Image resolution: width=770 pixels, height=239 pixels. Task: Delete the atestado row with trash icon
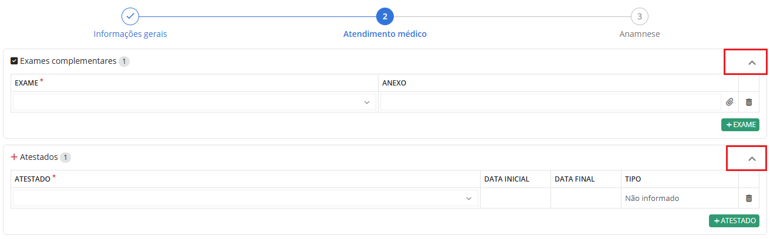(x=749, y=198)
